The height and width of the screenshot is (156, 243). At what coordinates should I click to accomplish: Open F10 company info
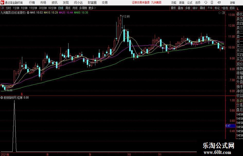tap(210, 8)
